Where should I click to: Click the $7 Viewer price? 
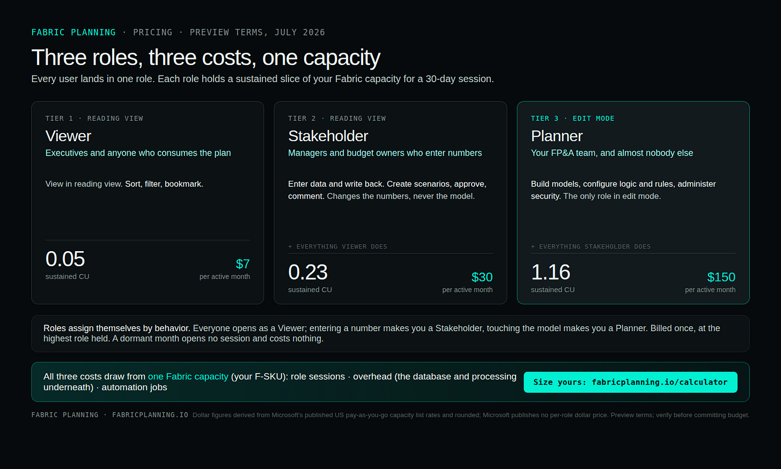click(243, 264)
